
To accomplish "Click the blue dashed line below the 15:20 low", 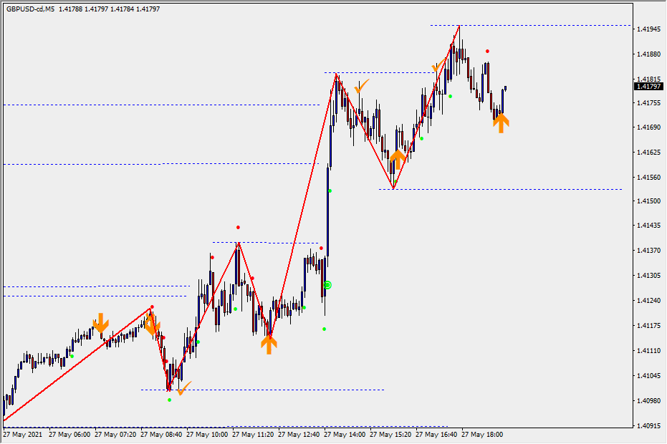I will click(502, 190).
